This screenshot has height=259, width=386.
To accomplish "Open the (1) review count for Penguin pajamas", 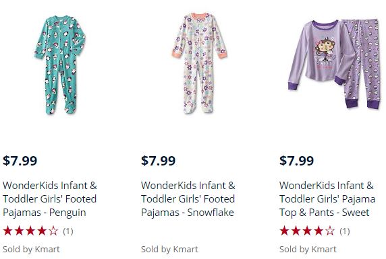I will 68,231.
